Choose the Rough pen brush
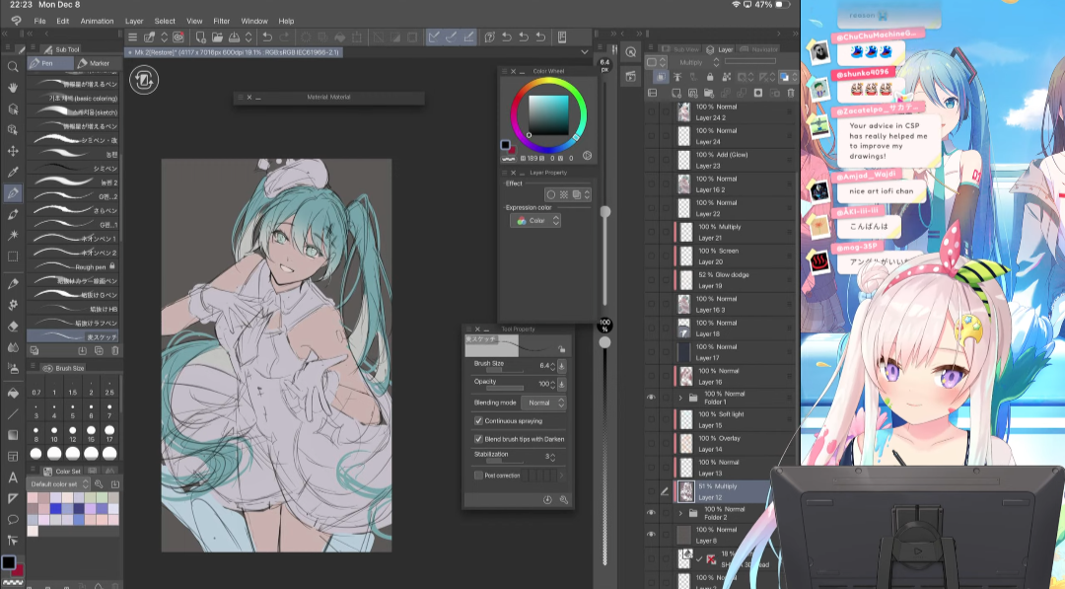This screenshot has width=1065, height=589. (x=90, y=266)
